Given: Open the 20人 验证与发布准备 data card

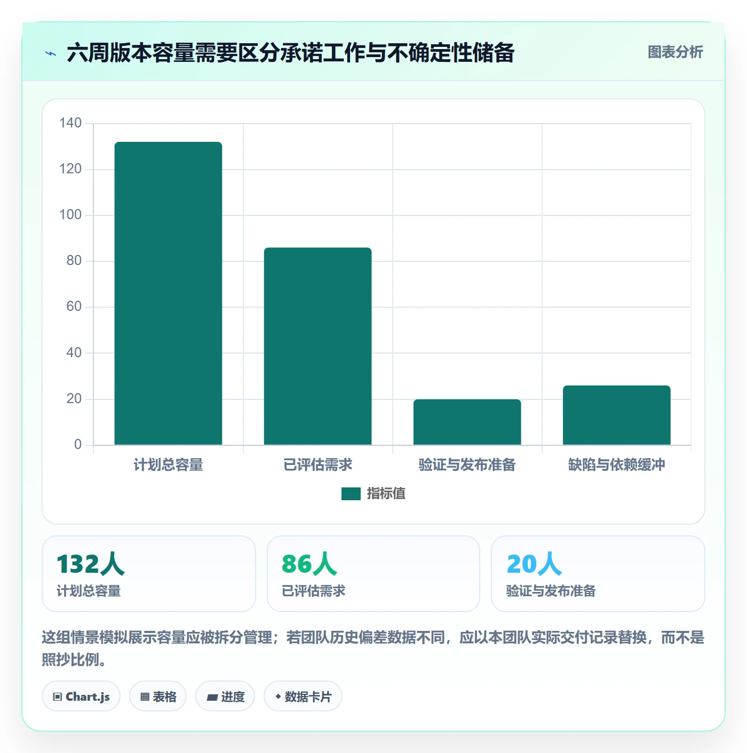Looking at the screenshot, I should coord(598,574).
